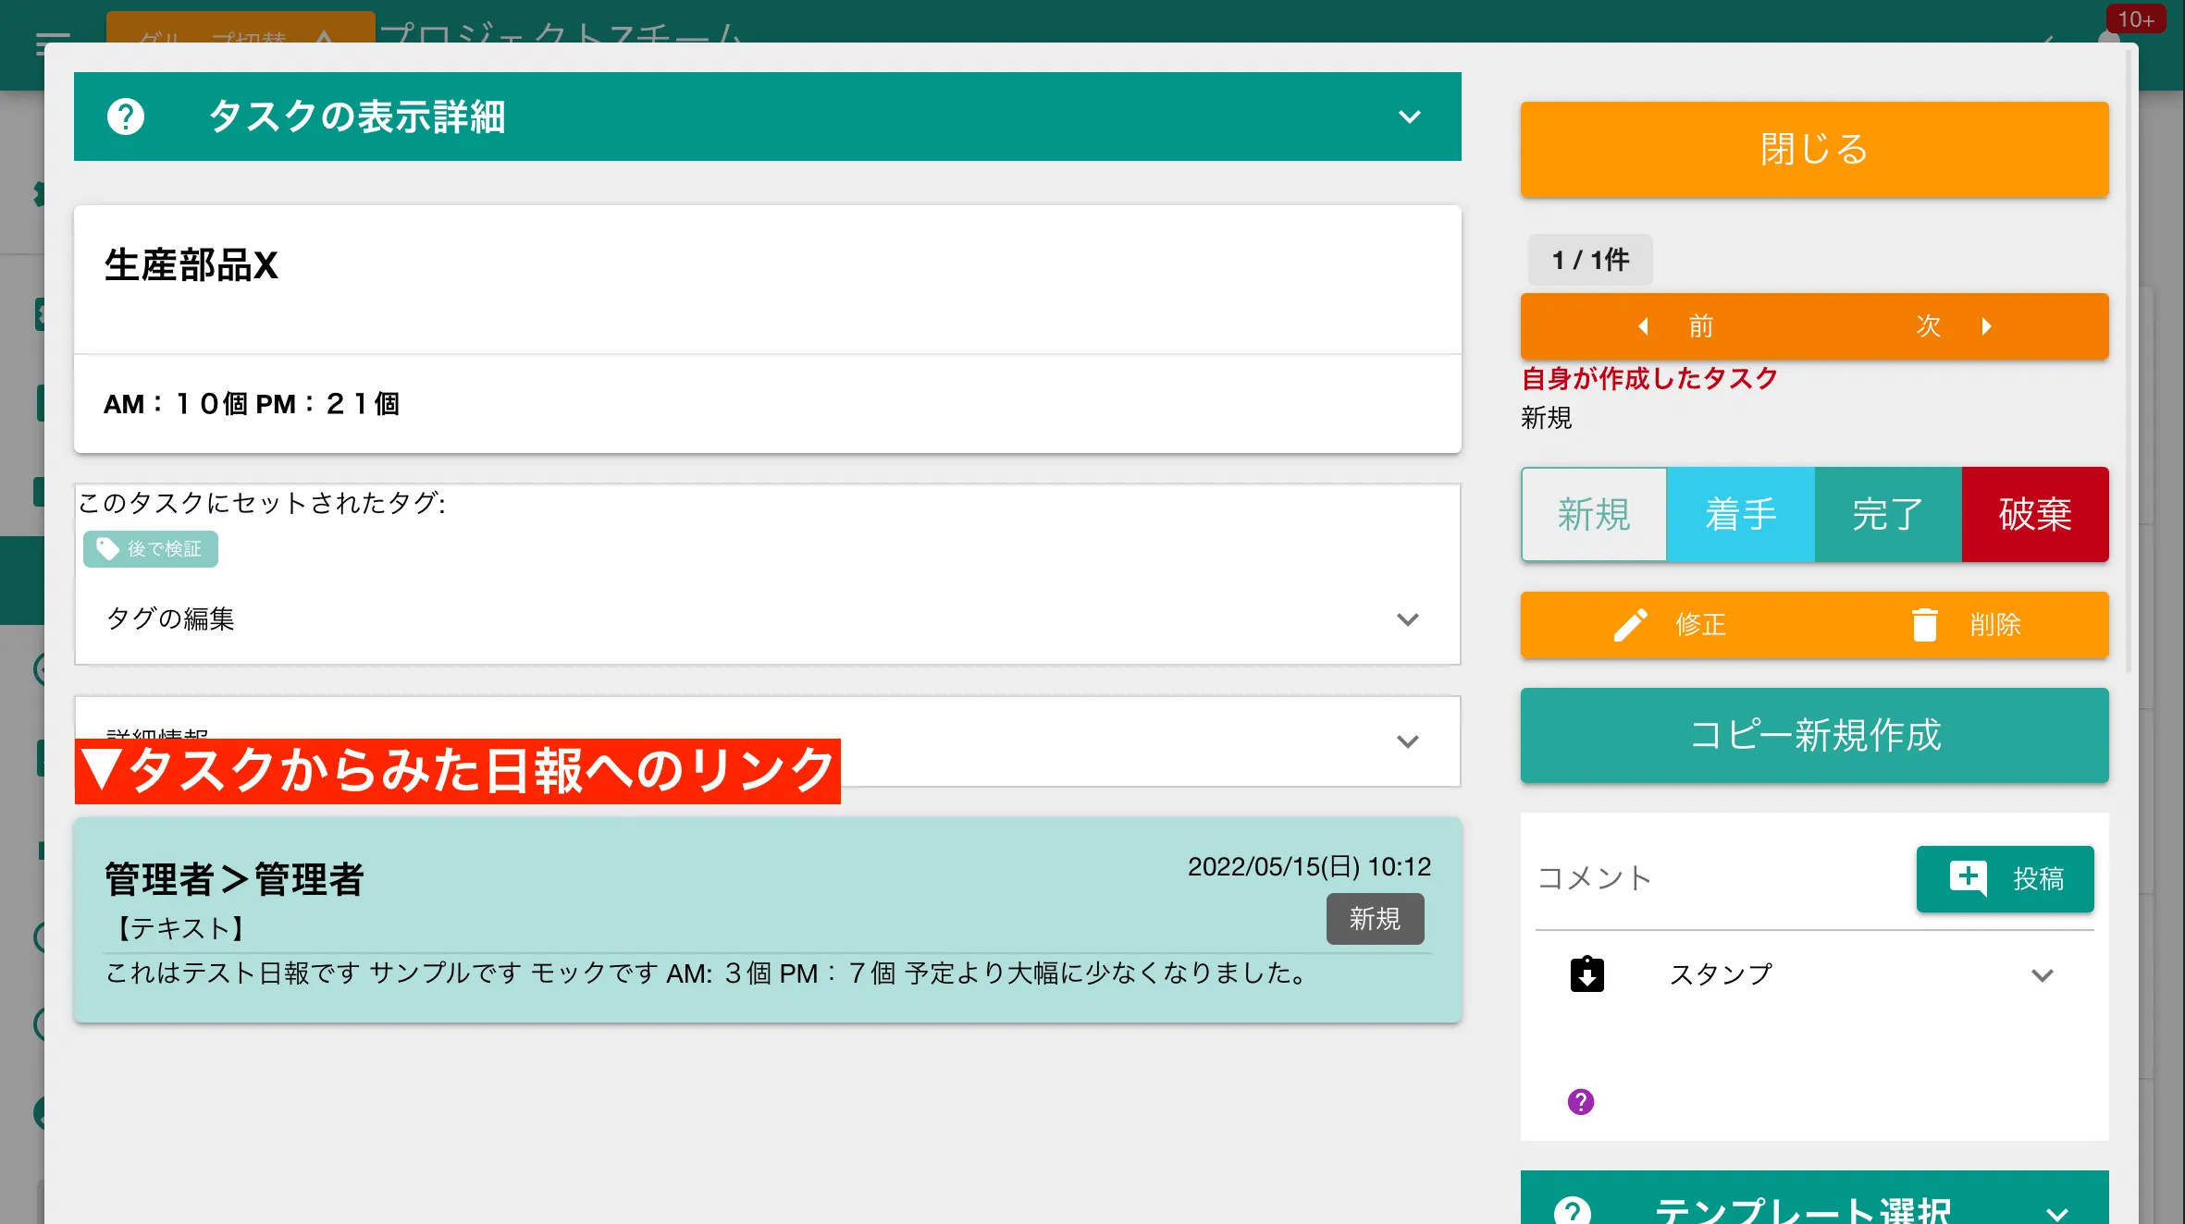Toggle task status to 着手
The width and height of the screenshot is (2185, 1224).
[x=1740, y=515]
